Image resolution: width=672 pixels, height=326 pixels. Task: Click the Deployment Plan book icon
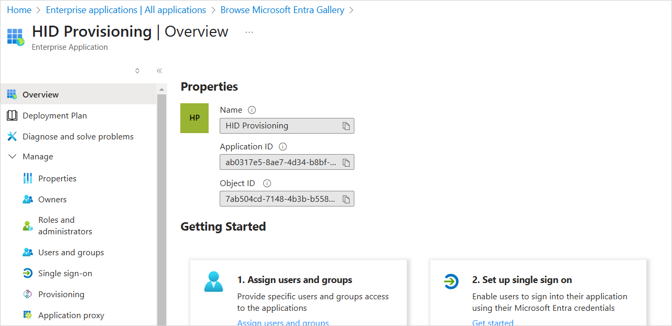tap(12, 115)
